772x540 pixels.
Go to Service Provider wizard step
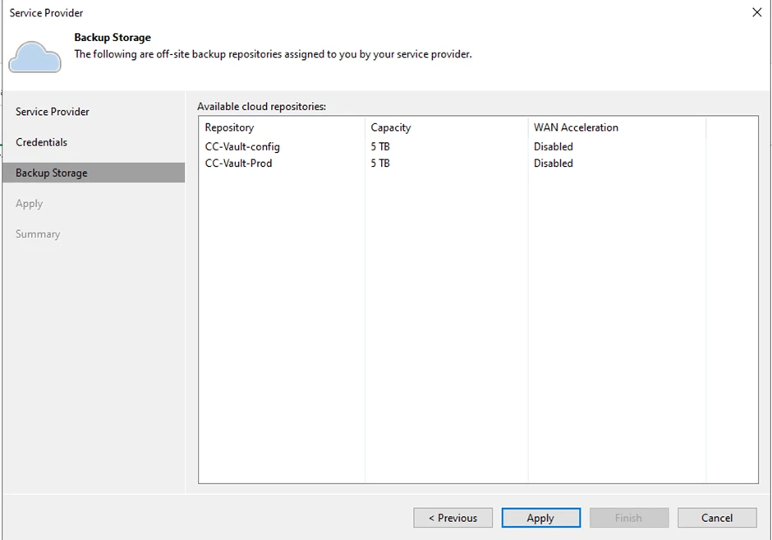(53, 112)
